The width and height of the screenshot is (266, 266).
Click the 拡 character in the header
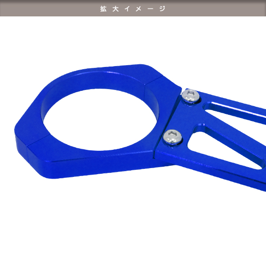coord(103,8)
